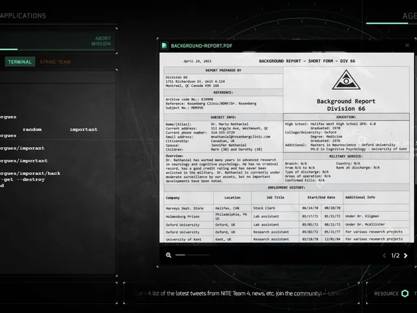This screenshot has height=313, width=417.
Task: Click the Division 66 pyramid eye logo
Action: [x=346, y=80]
